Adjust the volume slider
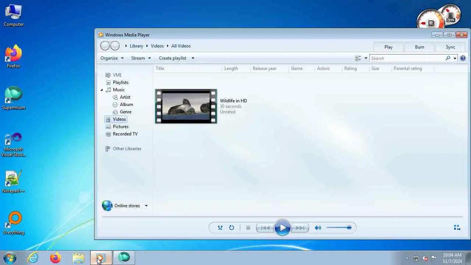This screenshot has height=265, width=471. pyautogui.click(x=339, y=227)
